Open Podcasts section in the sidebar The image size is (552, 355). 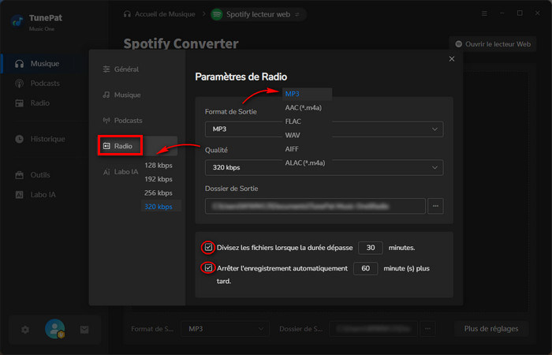pos(44,84)
